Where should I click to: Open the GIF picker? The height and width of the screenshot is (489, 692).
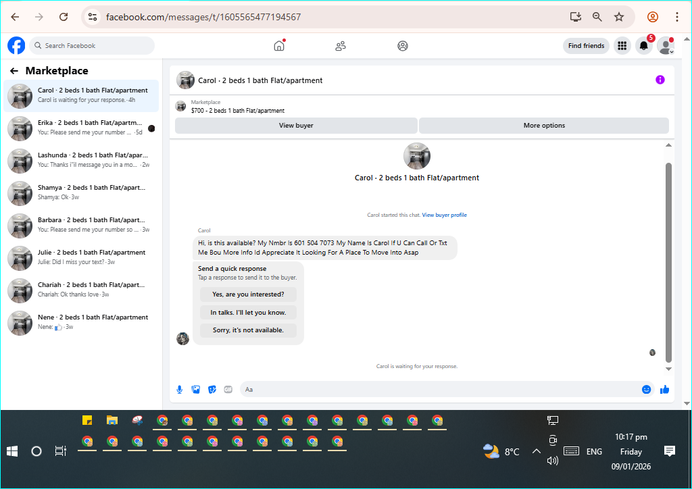[x=228, y=389]
